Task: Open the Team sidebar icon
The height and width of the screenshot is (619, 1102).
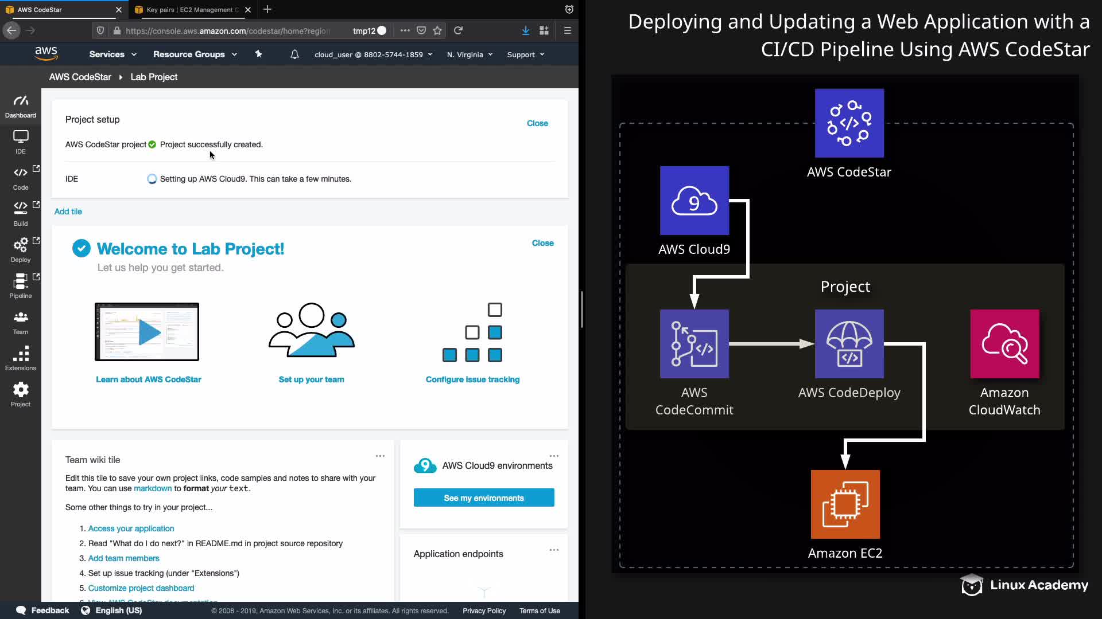Action: [x=21, y=322]
